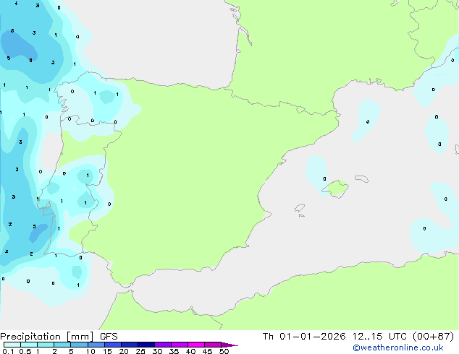Viewport: 459px width, 354px height.
Task: Click the legend label '25'
Action: coord(140,351)
